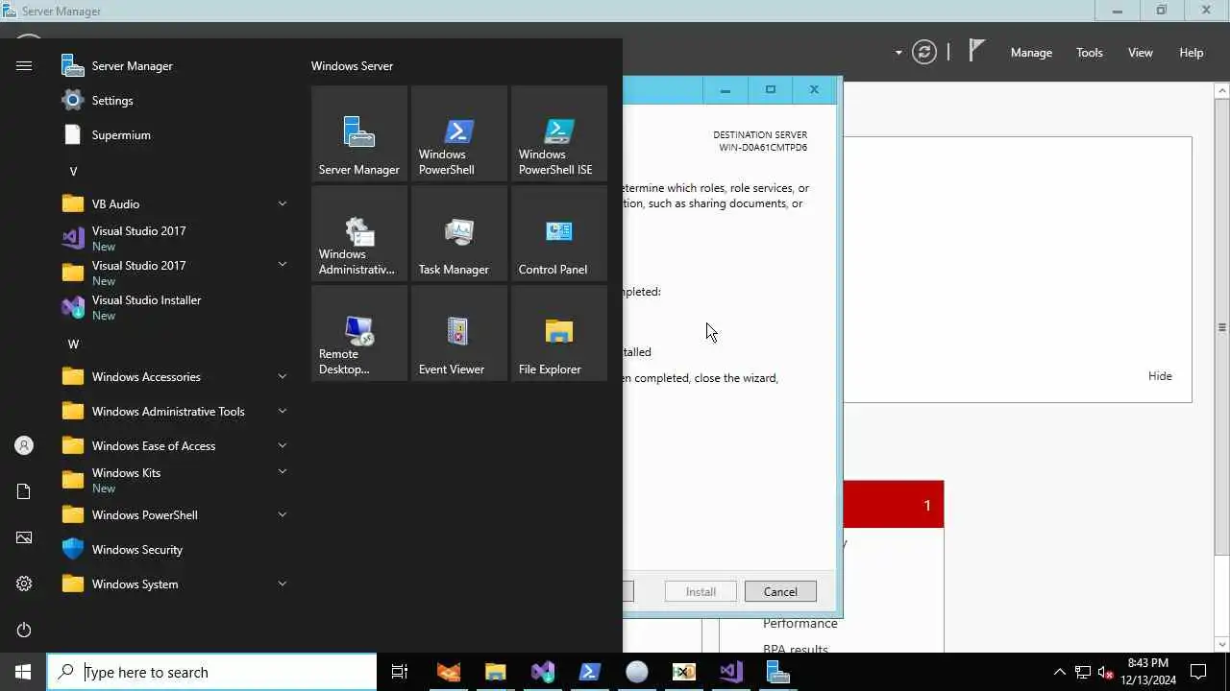Open Settings from the app list
The image size is (1230, 691).
[x=176, y=101]
